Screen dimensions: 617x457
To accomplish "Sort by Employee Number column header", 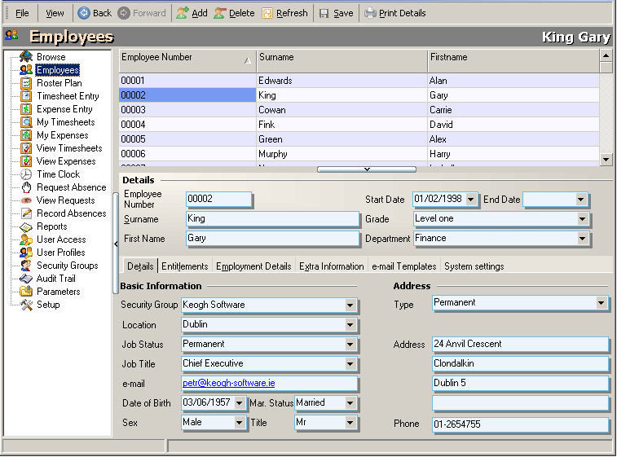I will 187,61.
